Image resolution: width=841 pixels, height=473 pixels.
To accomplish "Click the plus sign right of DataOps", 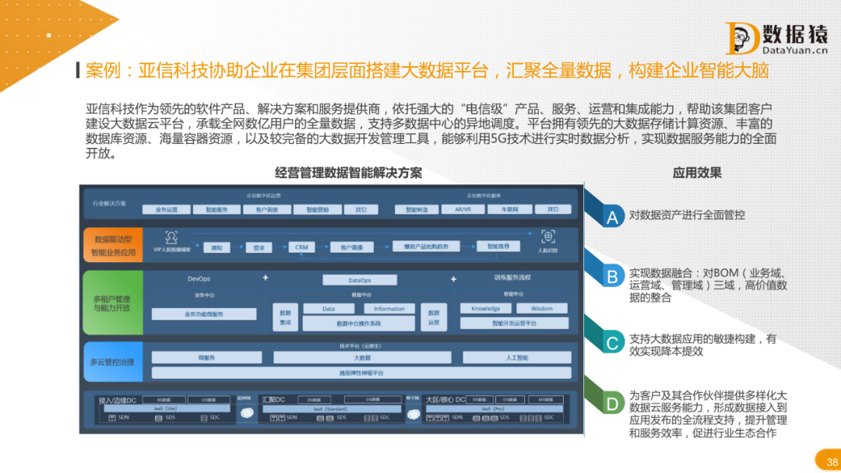I will click(x=453, y=279).
